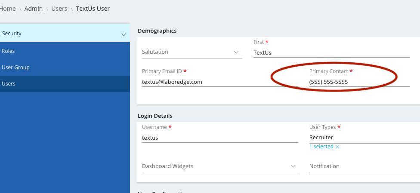
Task: Go back to the Users breadcrumb
Action: tap(60, 9)
